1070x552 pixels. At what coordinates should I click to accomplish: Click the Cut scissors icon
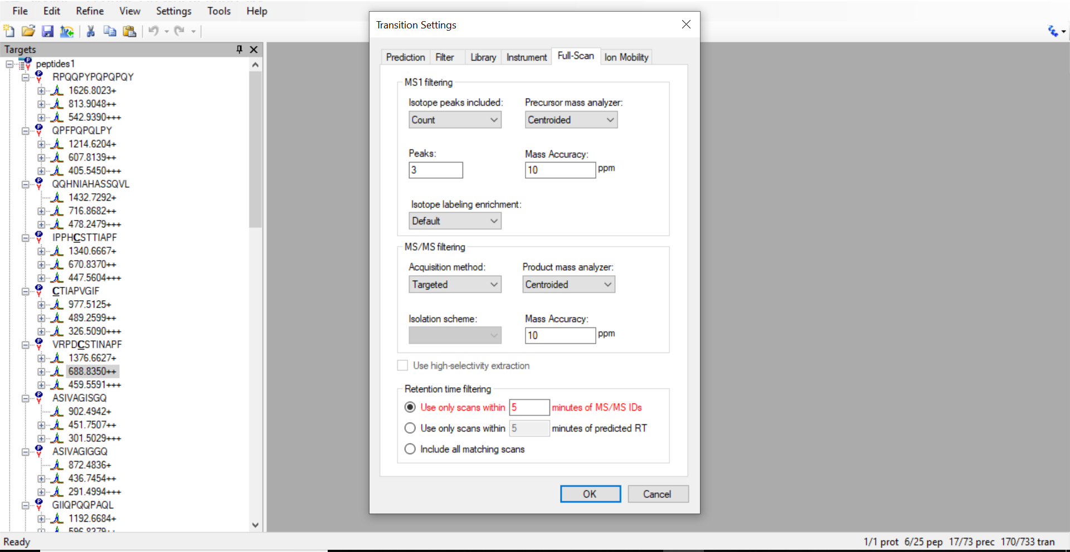point(91,31)
